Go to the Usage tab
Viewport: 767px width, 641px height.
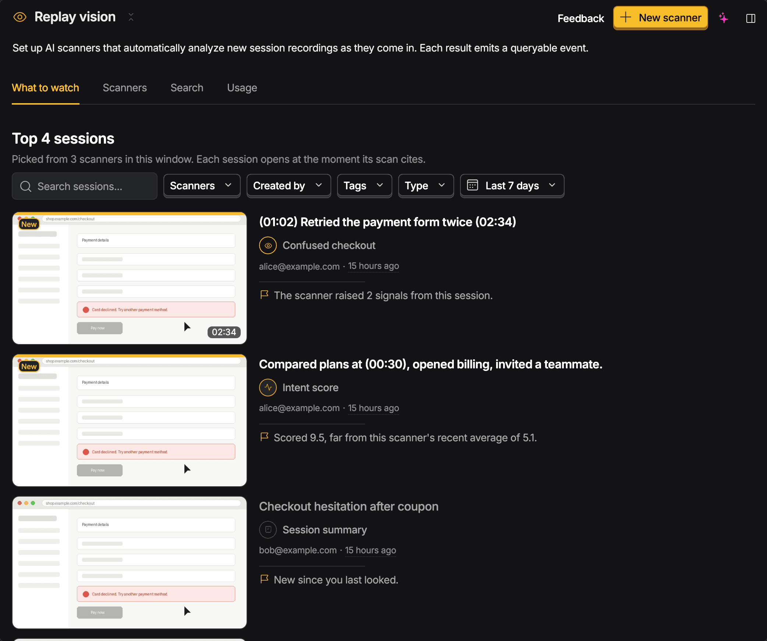(242, 88)
